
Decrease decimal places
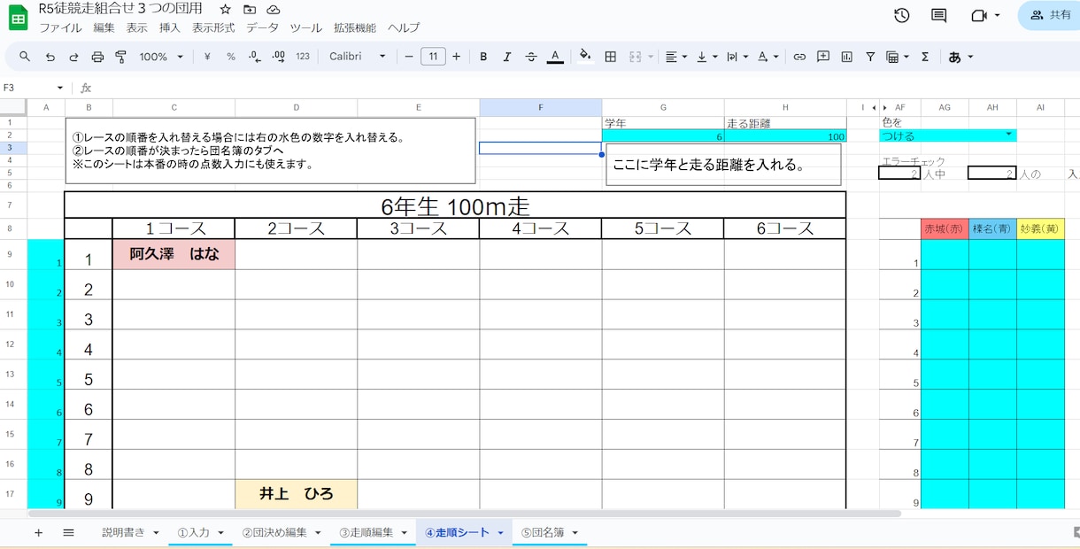255,57
